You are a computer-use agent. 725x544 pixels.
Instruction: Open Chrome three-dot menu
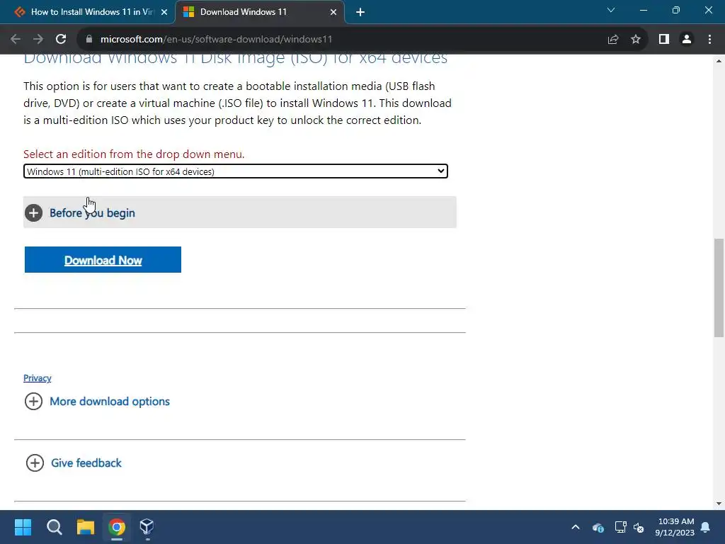[x=709, y=40]
